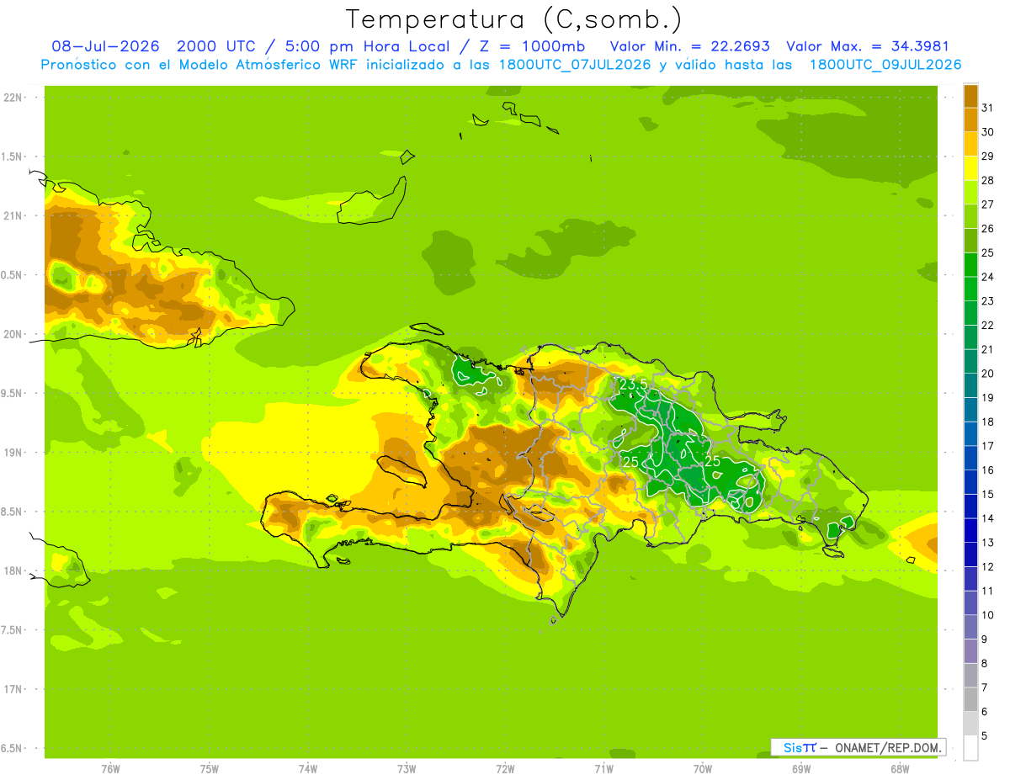Viewport: 1010px width, 780px height.
Task: Click the title "Temperatura (C,somb.)"
Action: click(514, 19)
